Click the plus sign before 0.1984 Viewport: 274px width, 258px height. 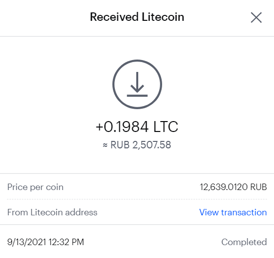point(99,127)
